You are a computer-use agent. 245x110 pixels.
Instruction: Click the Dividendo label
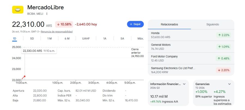point(109,91)
